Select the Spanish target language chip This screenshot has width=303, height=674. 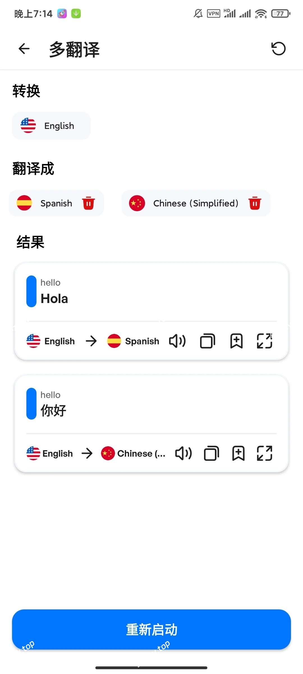click(48, 203)
